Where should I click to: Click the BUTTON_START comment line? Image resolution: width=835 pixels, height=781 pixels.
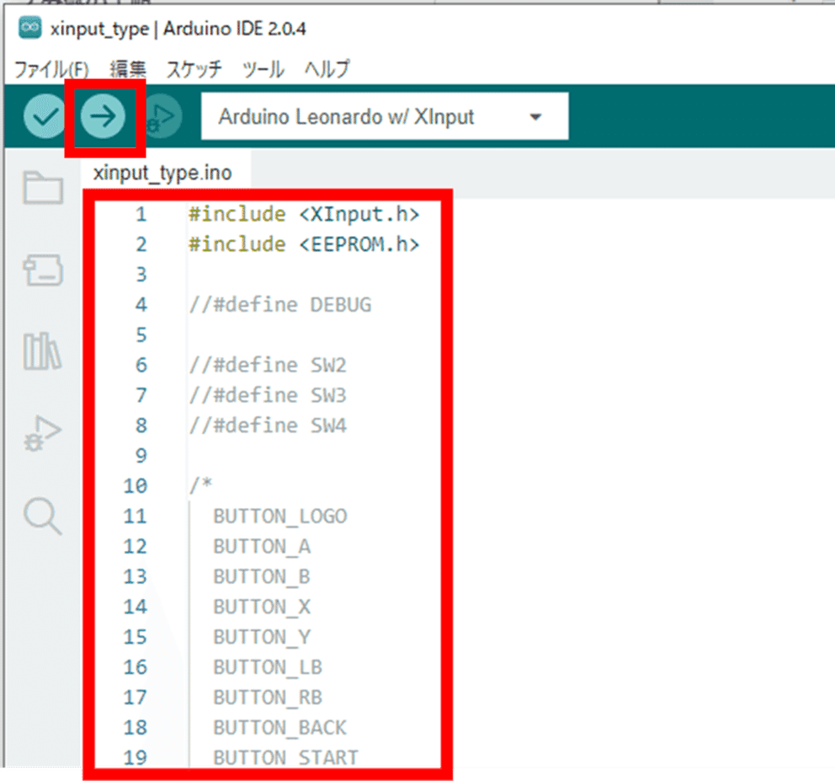[286, 757]
